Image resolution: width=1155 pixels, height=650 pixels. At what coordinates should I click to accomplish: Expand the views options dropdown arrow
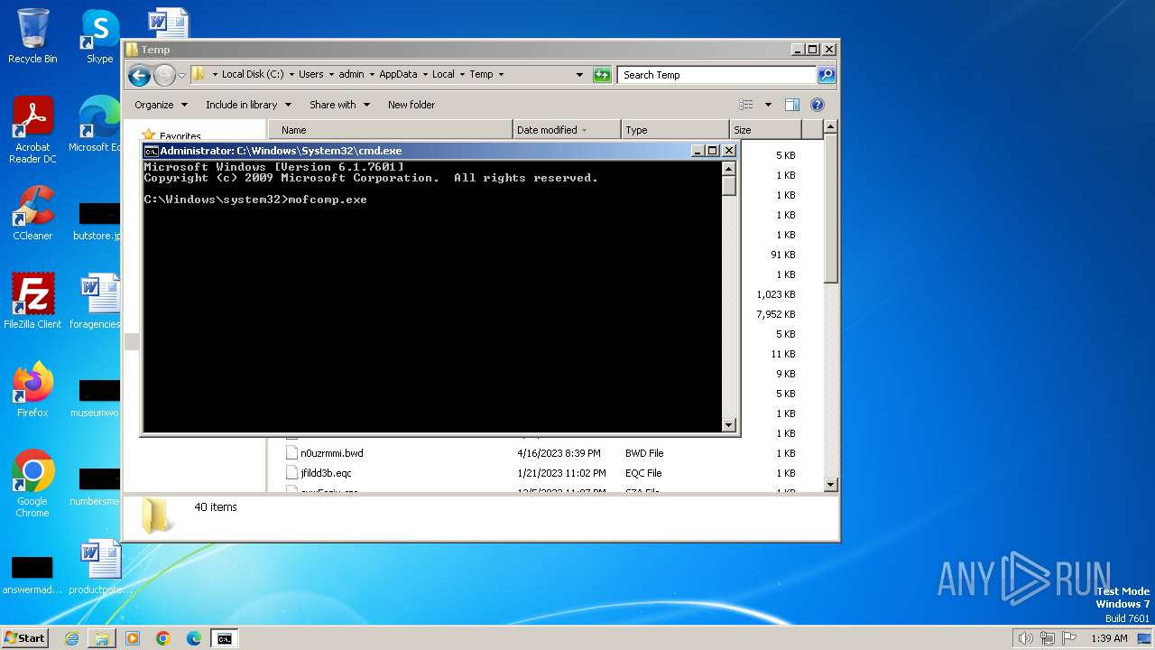768,105
